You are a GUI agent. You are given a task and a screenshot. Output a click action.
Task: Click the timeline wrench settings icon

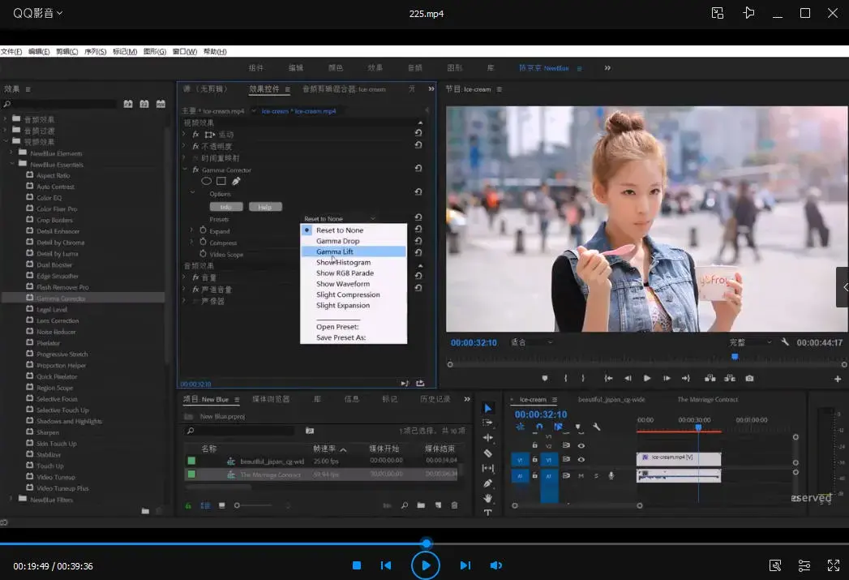pos(597,427)
